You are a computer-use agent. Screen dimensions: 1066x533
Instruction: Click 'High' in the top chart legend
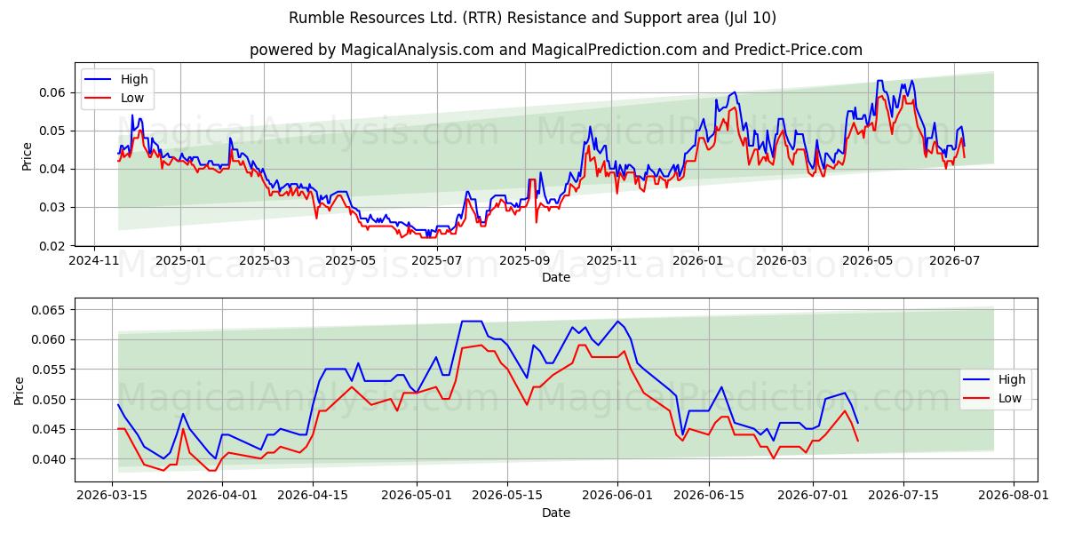(134, 79)
